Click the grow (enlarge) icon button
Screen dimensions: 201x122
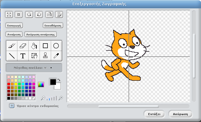tap(9, 15)
